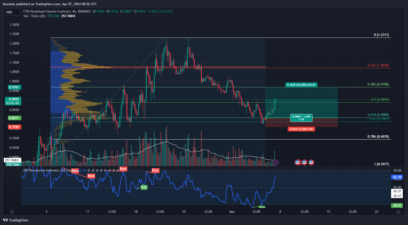Click the Fibonacci label 0 (1.2311)
Image resolution: width=408 pixels, height=225 pixels.
381,35
